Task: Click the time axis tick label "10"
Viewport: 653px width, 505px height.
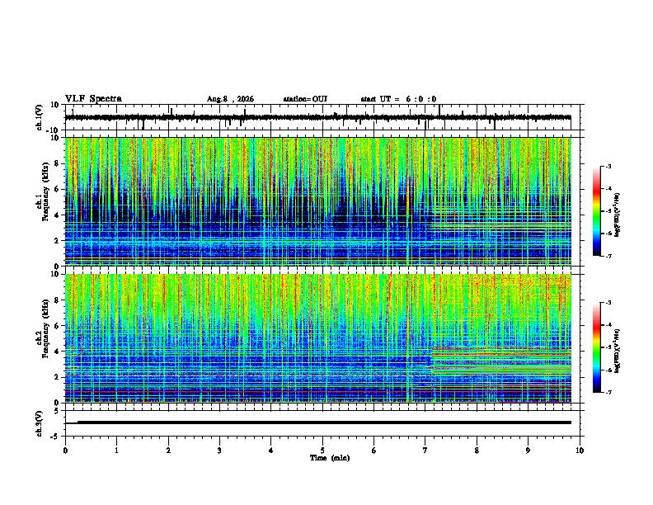Action: pyautogui.click(x=580, y=450)
